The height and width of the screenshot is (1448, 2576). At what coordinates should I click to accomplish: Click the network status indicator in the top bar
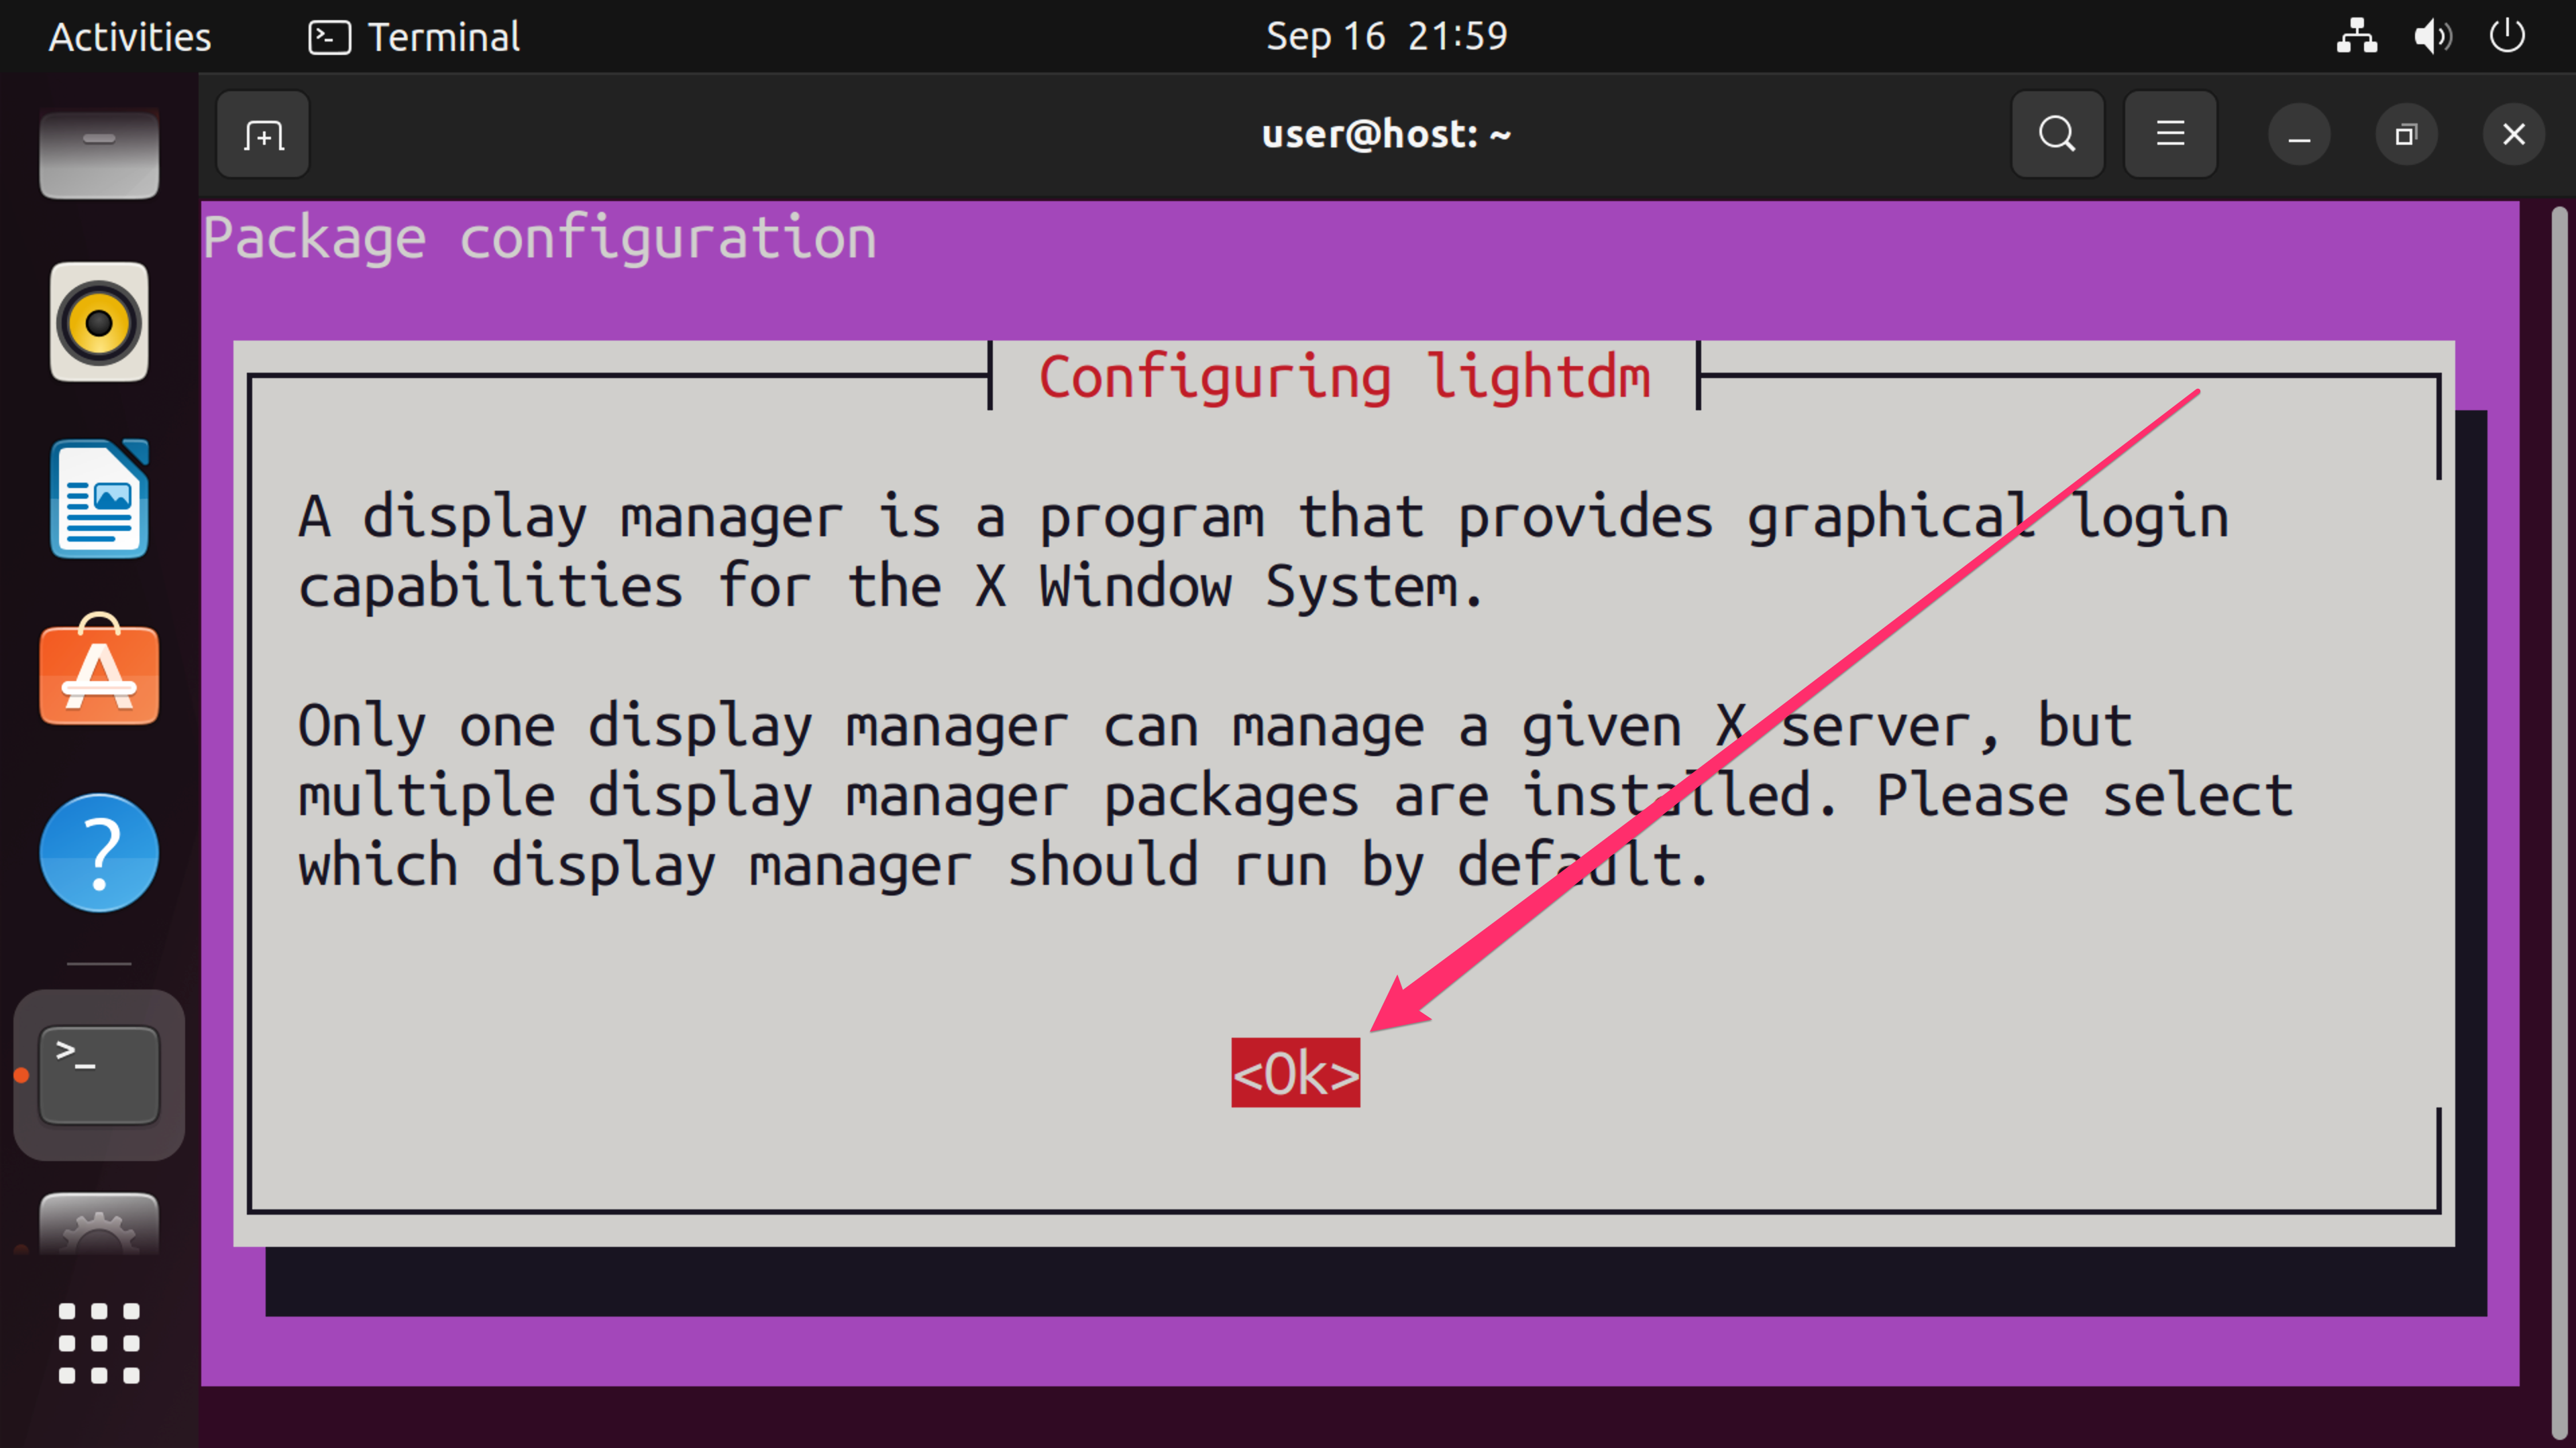coord(2357,37)
